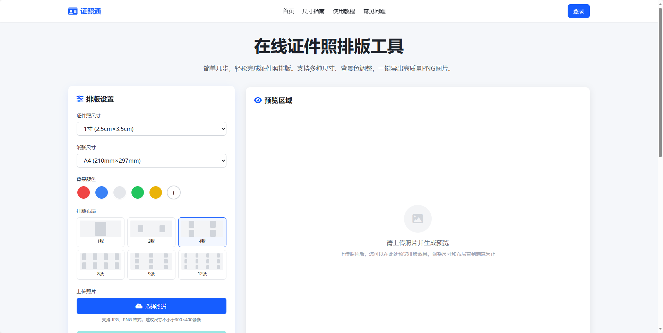Go to 首页 in navigation
This screenshot has width=663, height=333.
(x=289, y=11)
